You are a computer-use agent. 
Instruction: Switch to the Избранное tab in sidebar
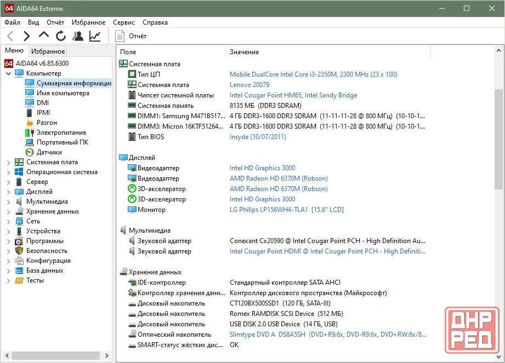pyautogui.click(x=48, y=51)
